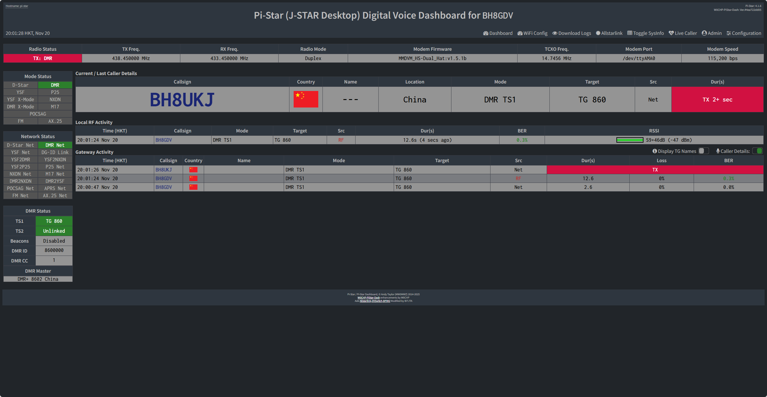Click the WiFi Config gauge icon
Screen dimensions: 767x397
pyautogui.click(x=520, y=33)
